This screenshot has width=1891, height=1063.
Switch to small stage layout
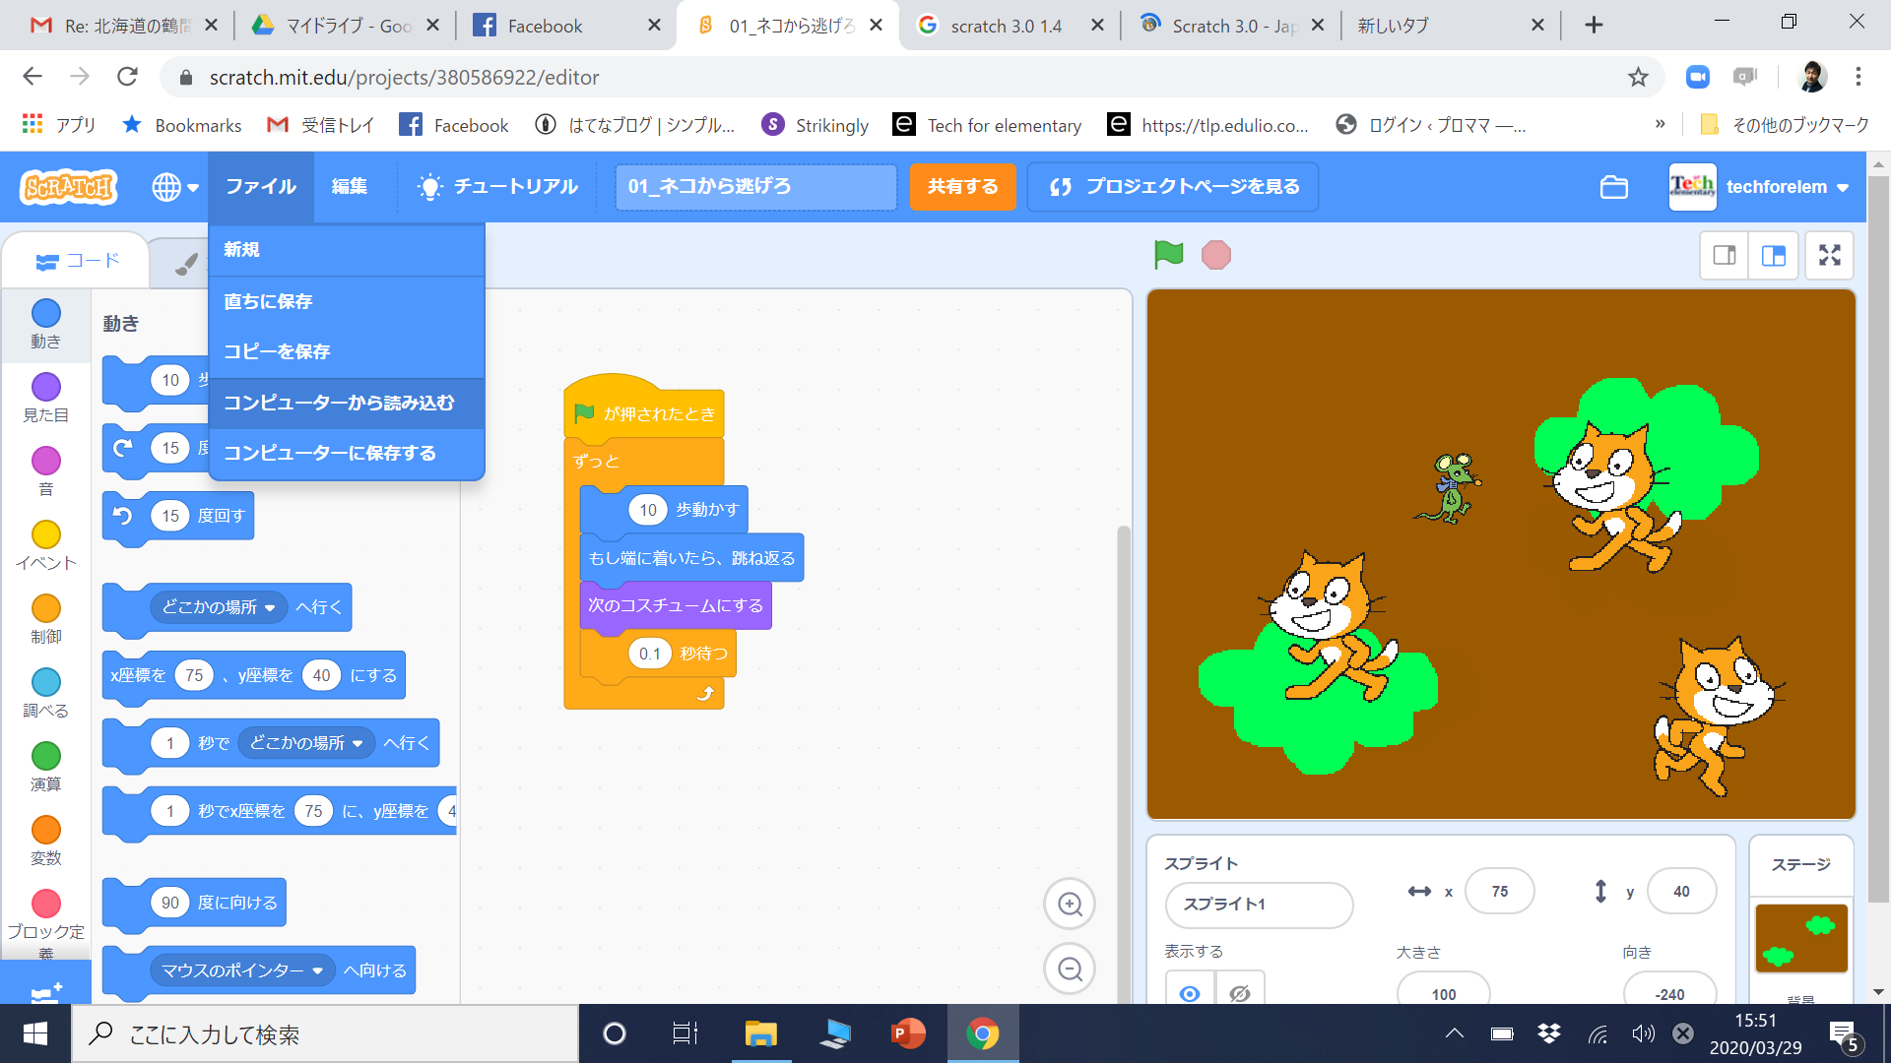tap(1725, 256)
